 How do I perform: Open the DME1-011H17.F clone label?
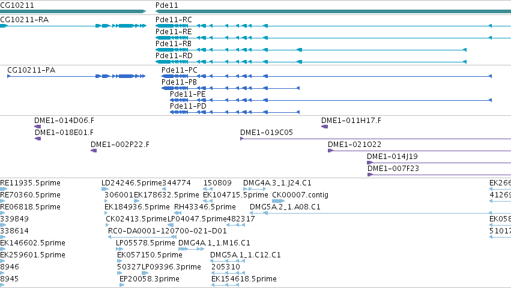[351, 121]
